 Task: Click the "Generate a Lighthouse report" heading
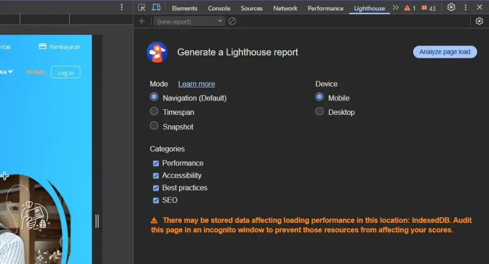238,52
